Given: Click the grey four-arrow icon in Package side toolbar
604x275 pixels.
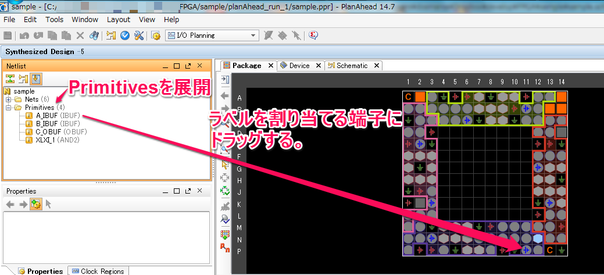Looking at the screenshot, I should [225, 178].
